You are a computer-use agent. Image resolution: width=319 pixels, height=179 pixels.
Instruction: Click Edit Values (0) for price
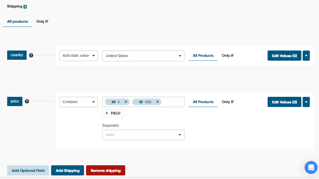coord(284,102)
